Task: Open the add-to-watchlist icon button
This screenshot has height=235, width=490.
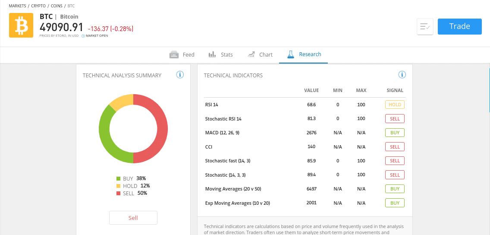Action: click(x=425, y=27)
